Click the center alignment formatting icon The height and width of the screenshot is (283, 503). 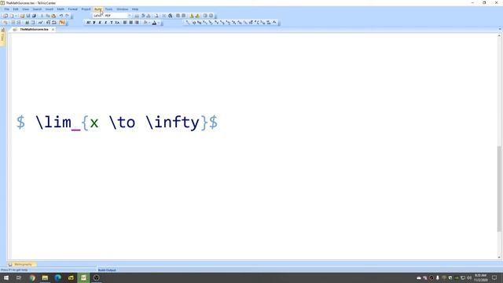coord(131,23)
